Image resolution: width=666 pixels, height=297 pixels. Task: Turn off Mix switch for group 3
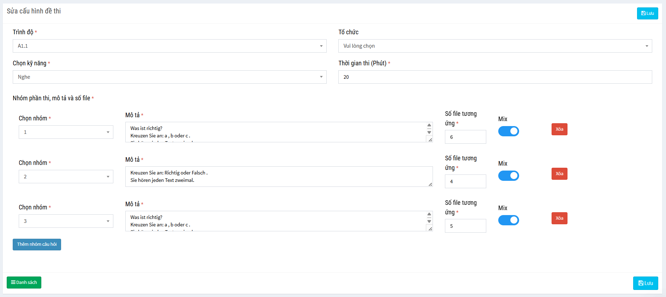click(509, 220)
